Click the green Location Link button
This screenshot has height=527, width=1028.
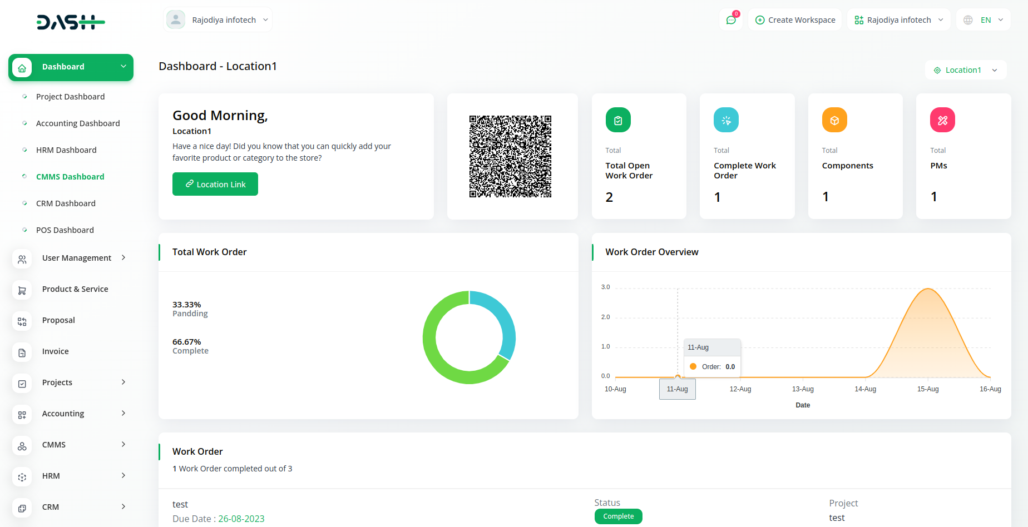[x=215, y=184]
